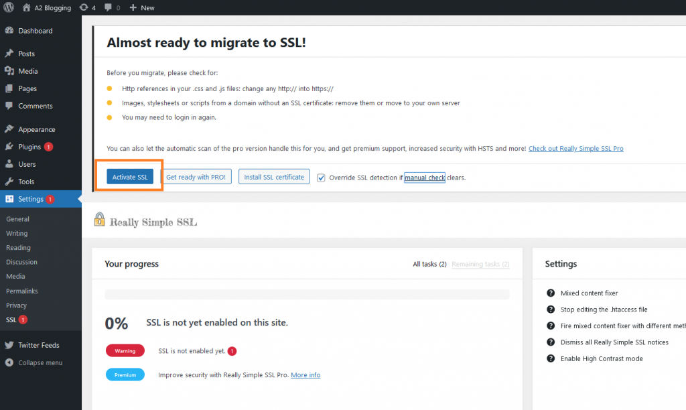Screen dimensions: 686x410
Task: Open the comments bubble in admin bar
Action: (108, 7)
